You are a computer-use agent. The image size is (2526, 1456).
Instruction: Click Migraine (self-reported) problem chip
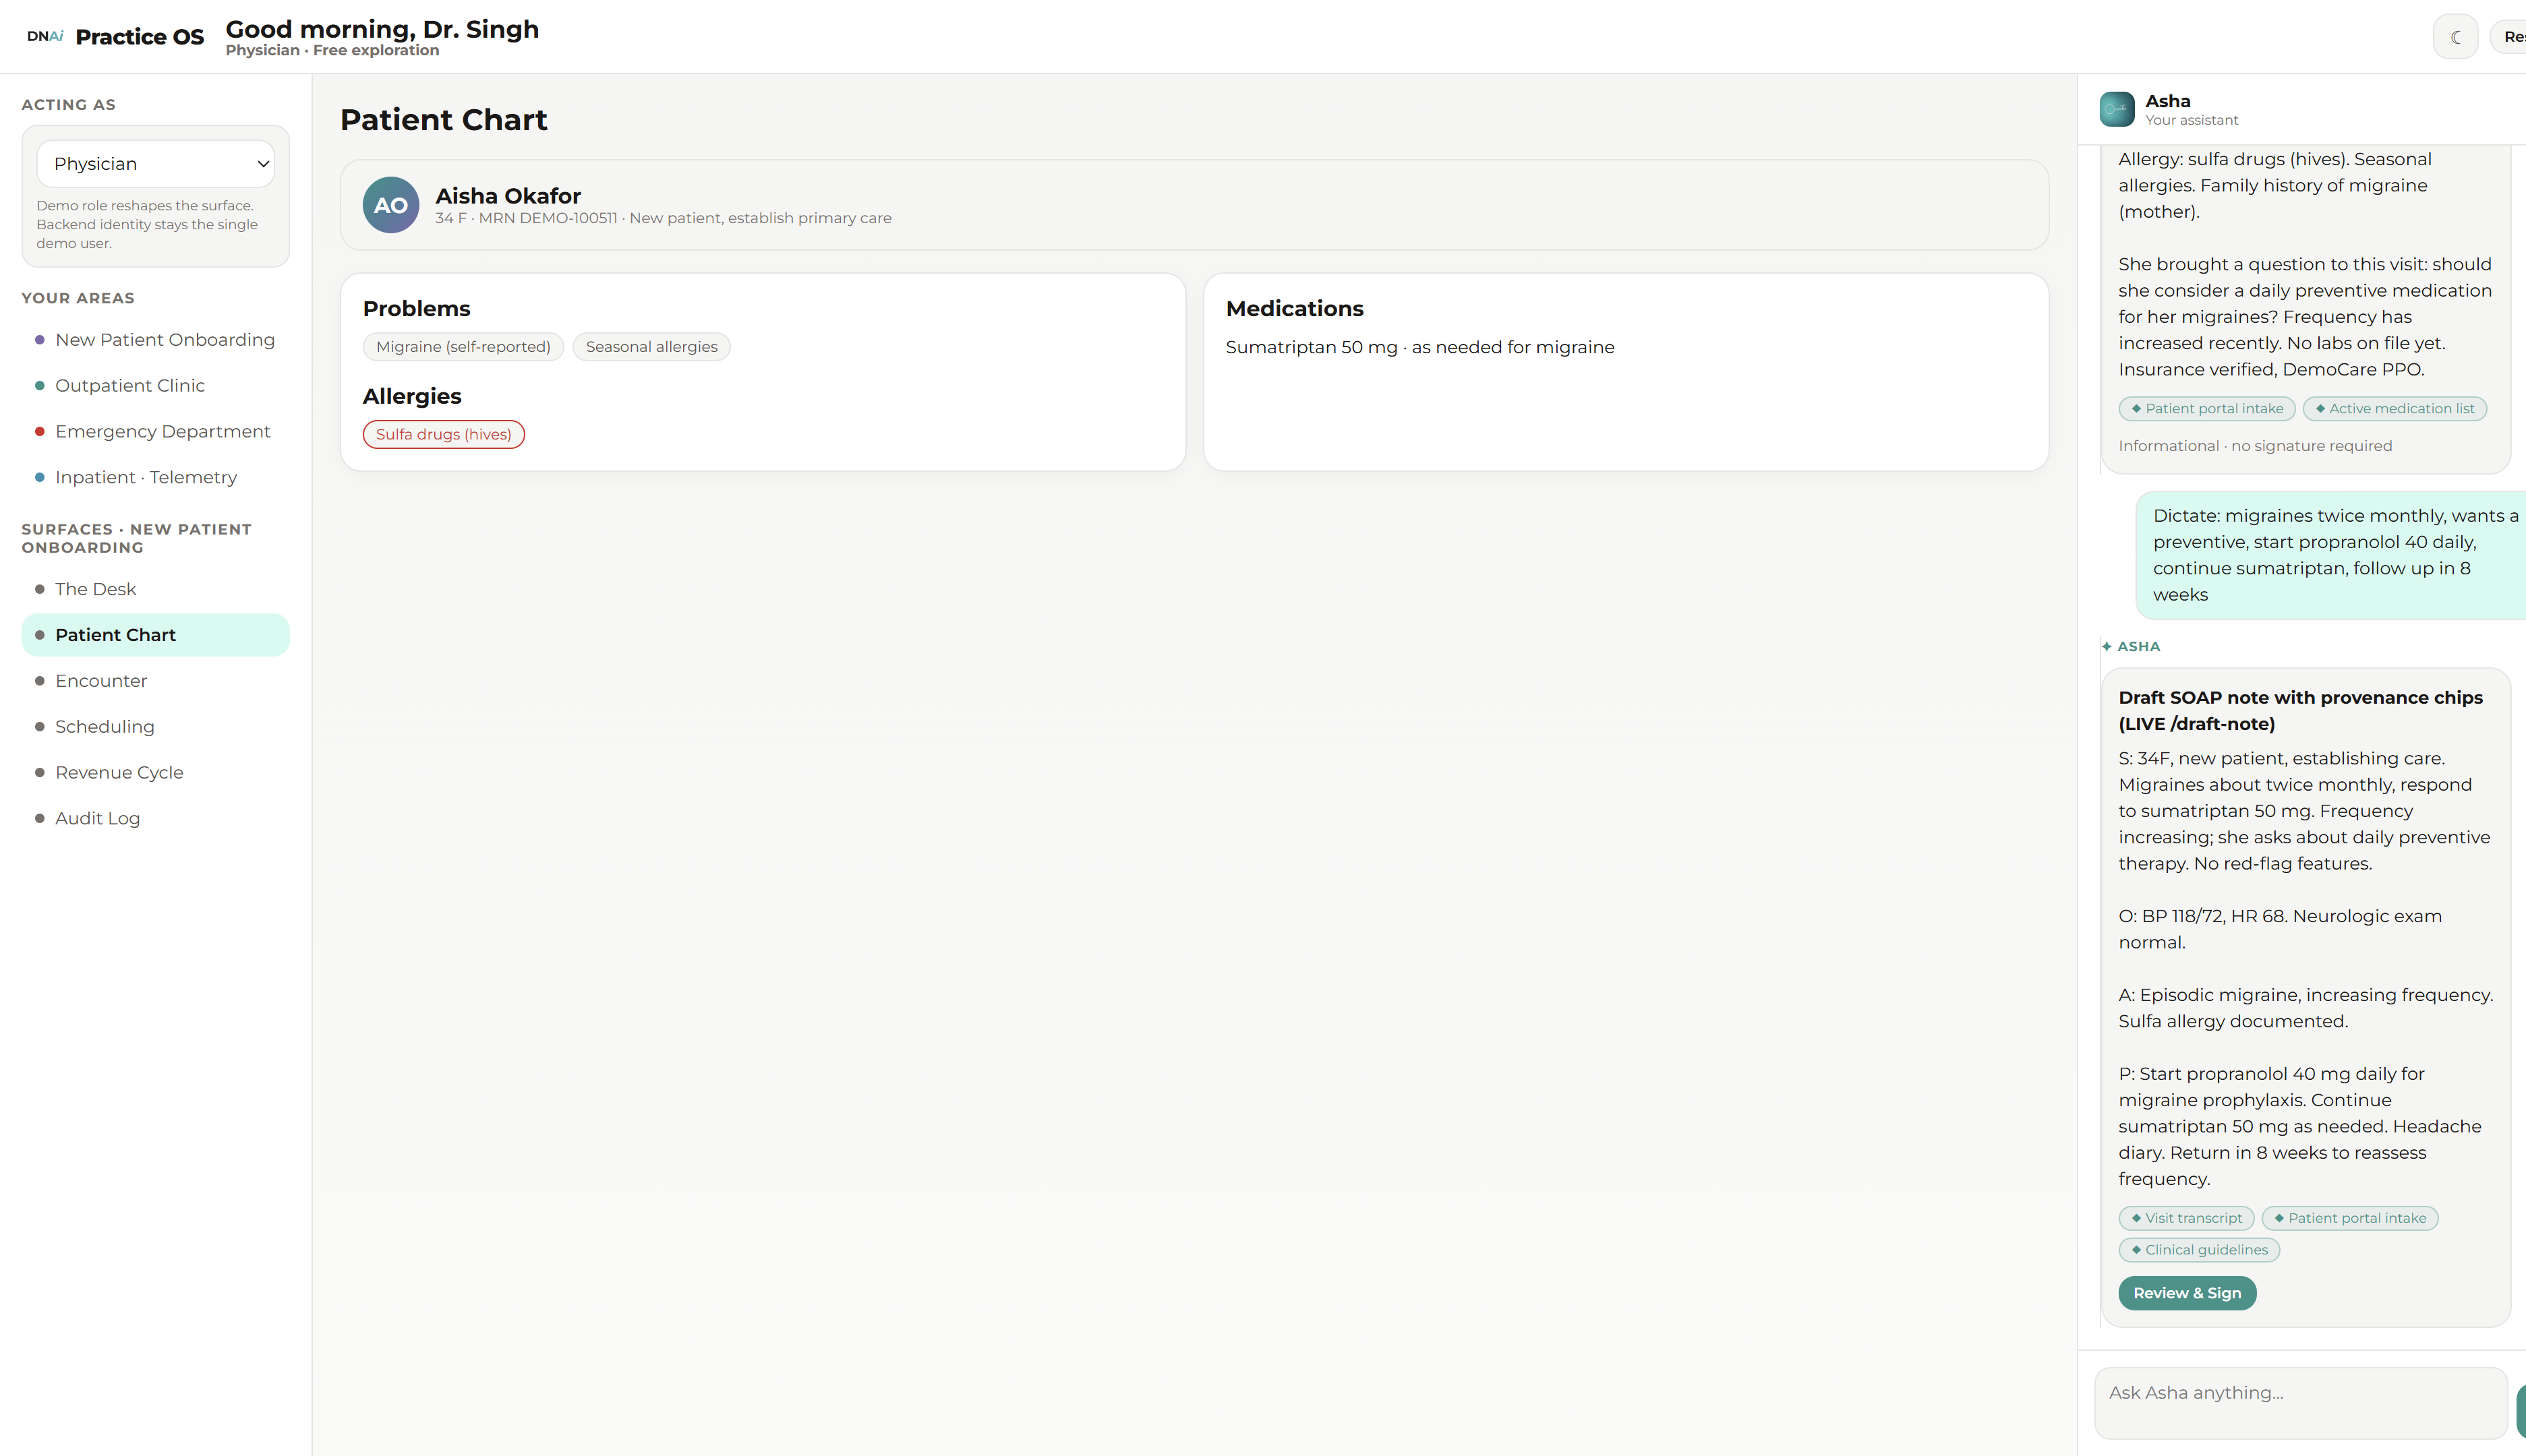tap(463, 347)
